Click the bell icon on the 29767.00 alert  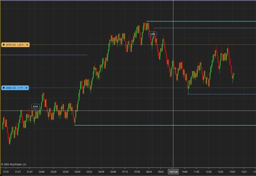click(x=3, y=45)
